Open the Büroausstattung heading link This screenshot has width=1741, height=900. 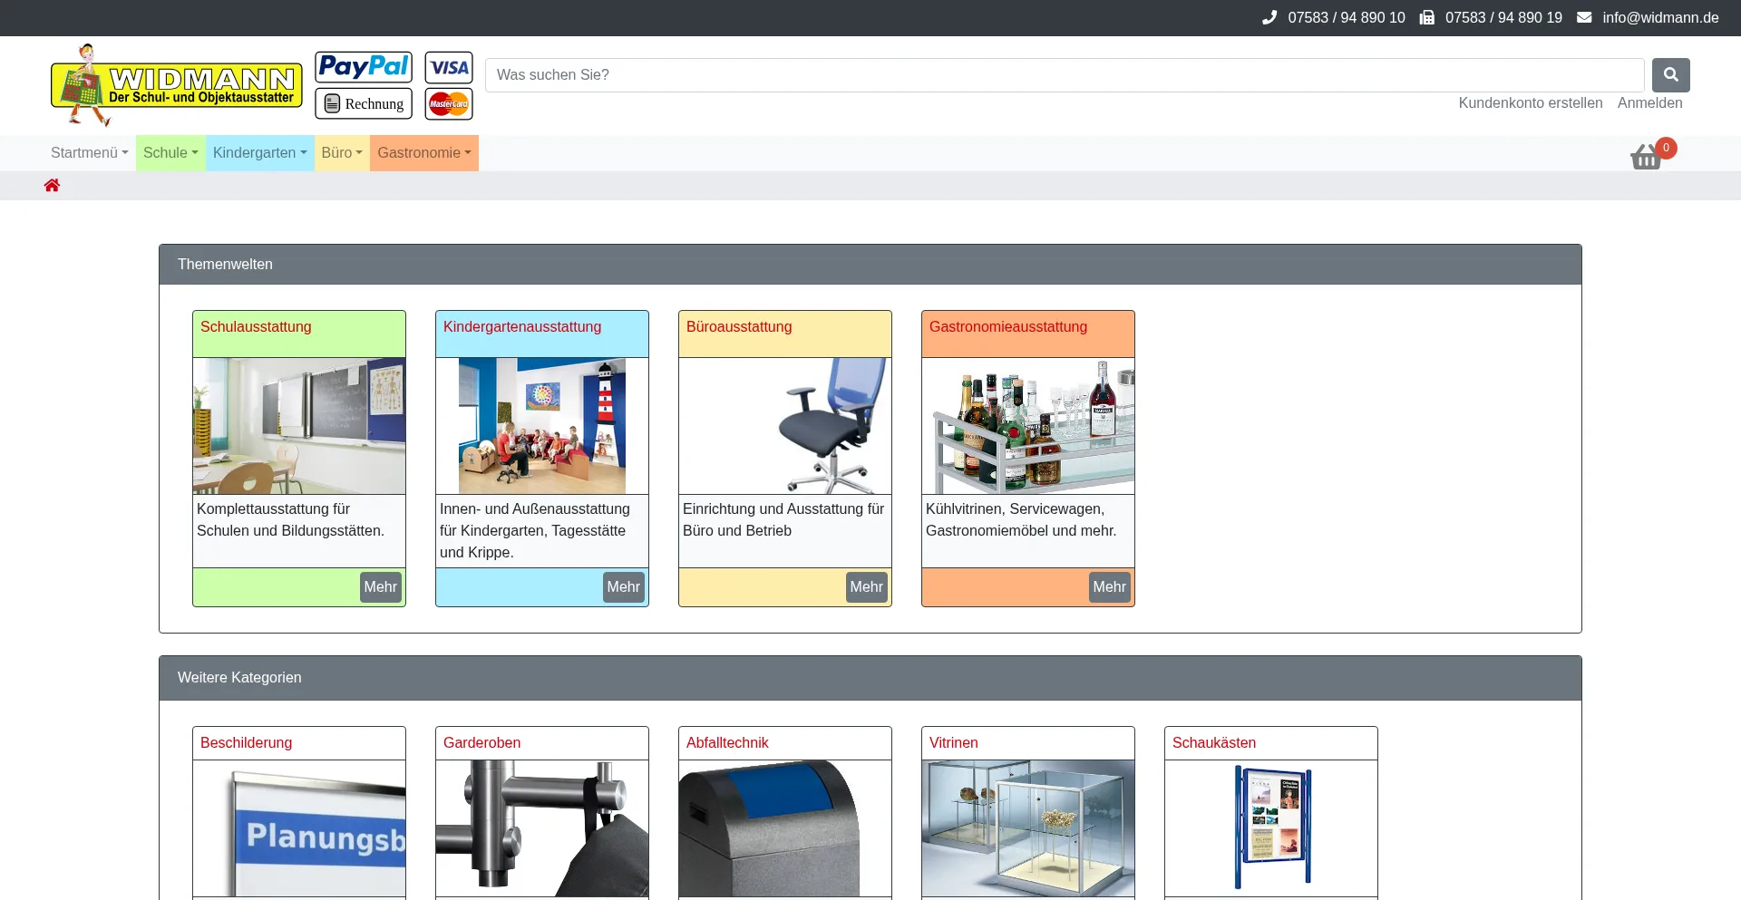tap(739, 327)
